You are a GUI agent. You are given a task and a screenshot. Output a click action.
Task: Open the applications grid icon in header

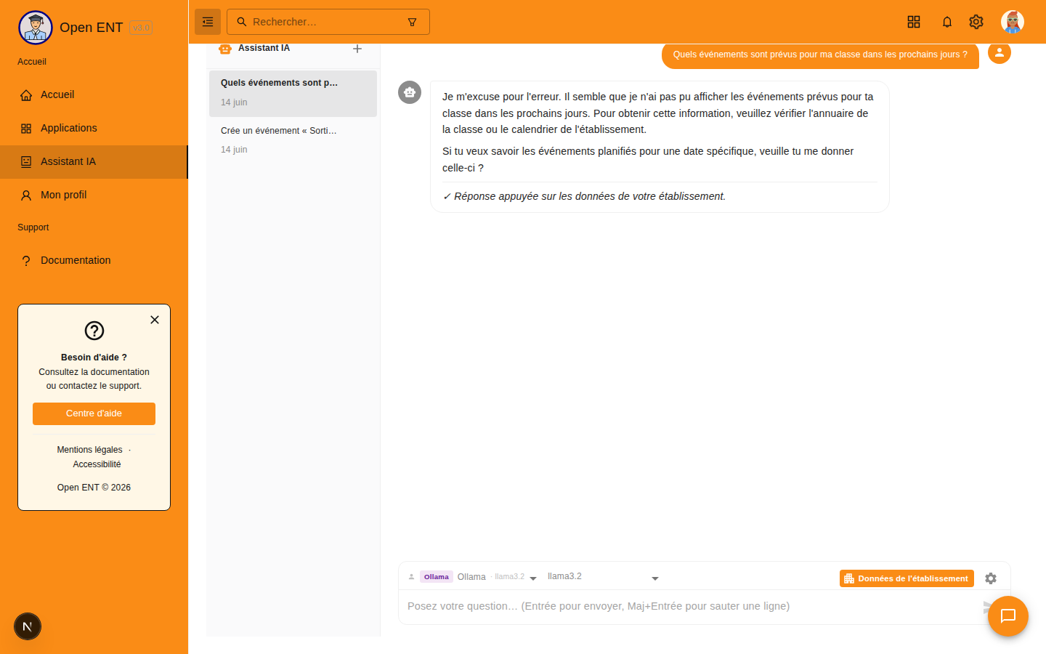pyautogui.click(x=914, y=22)
